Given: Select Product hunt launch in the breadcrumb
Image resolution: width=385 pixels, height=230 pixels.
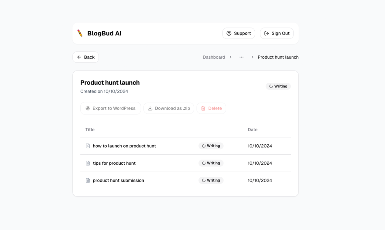Looking at the screenshot, I should click(x=278, y=57).
